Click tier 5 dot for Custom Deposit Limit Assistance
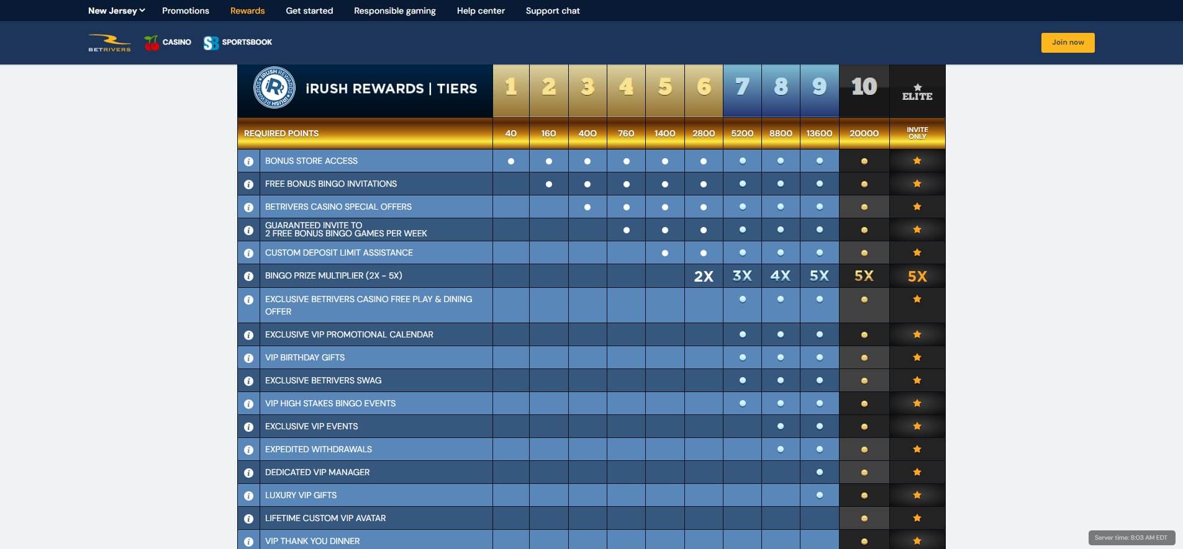 pyautogui.click(x=665, y=253)
